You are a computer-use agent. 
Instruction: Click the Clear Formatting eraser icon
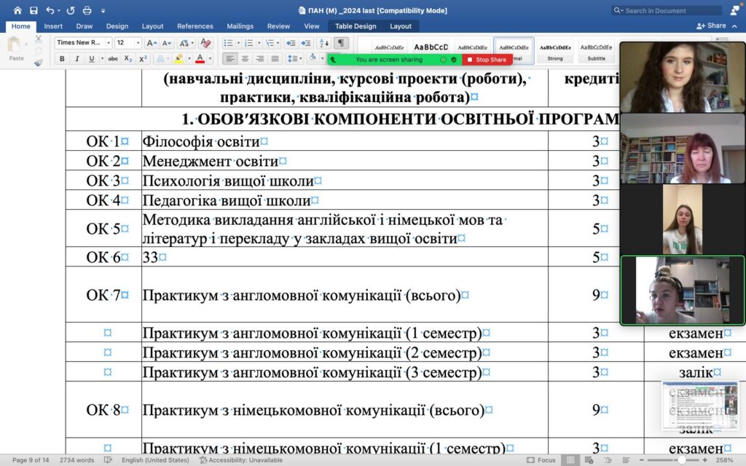click(205, 43)
